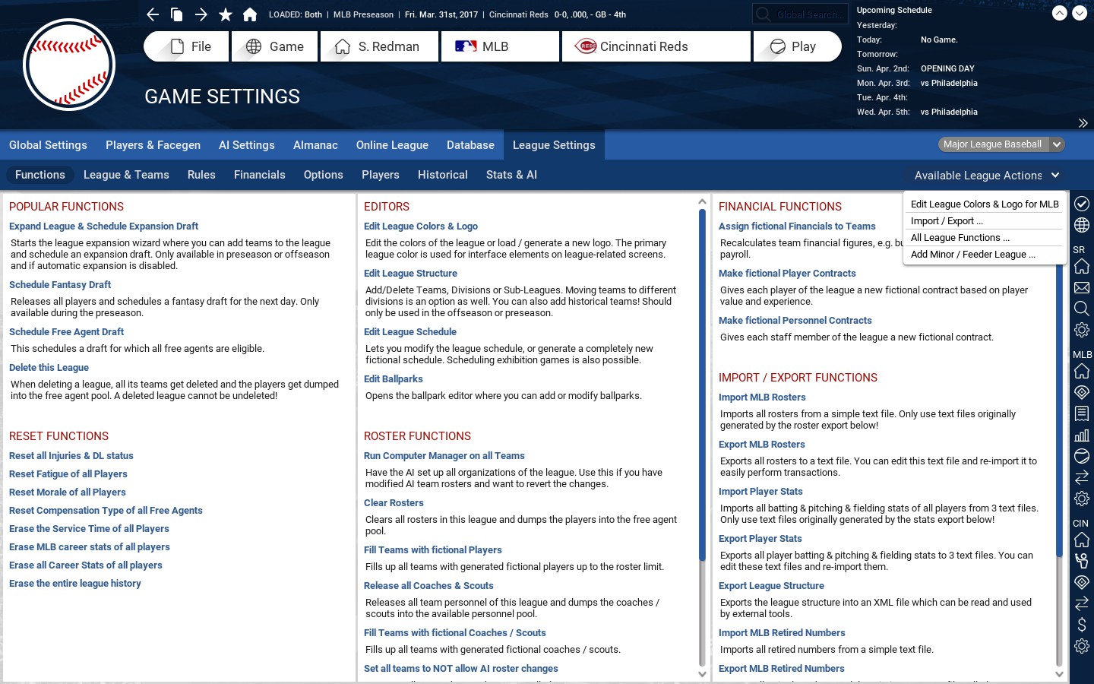Image resolution: width=1094 pixels, height=684 pixels.
Task: Open the Major League Baseball league dropdown
Action: 1001,144
